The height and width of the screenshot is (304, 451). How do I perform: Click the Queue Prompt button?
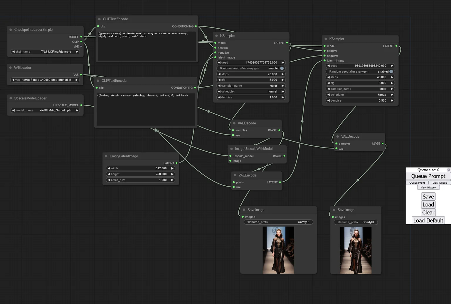428,176
